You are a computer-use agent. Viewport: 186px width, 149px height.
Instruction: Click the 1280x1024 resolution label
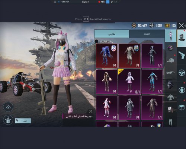(x=65, y=2)
